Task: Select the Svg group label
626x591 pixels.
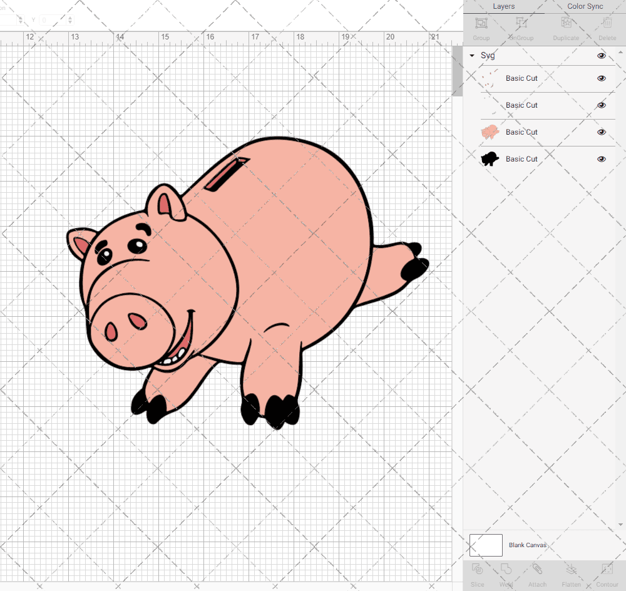Action: click(x=488, y=56)
